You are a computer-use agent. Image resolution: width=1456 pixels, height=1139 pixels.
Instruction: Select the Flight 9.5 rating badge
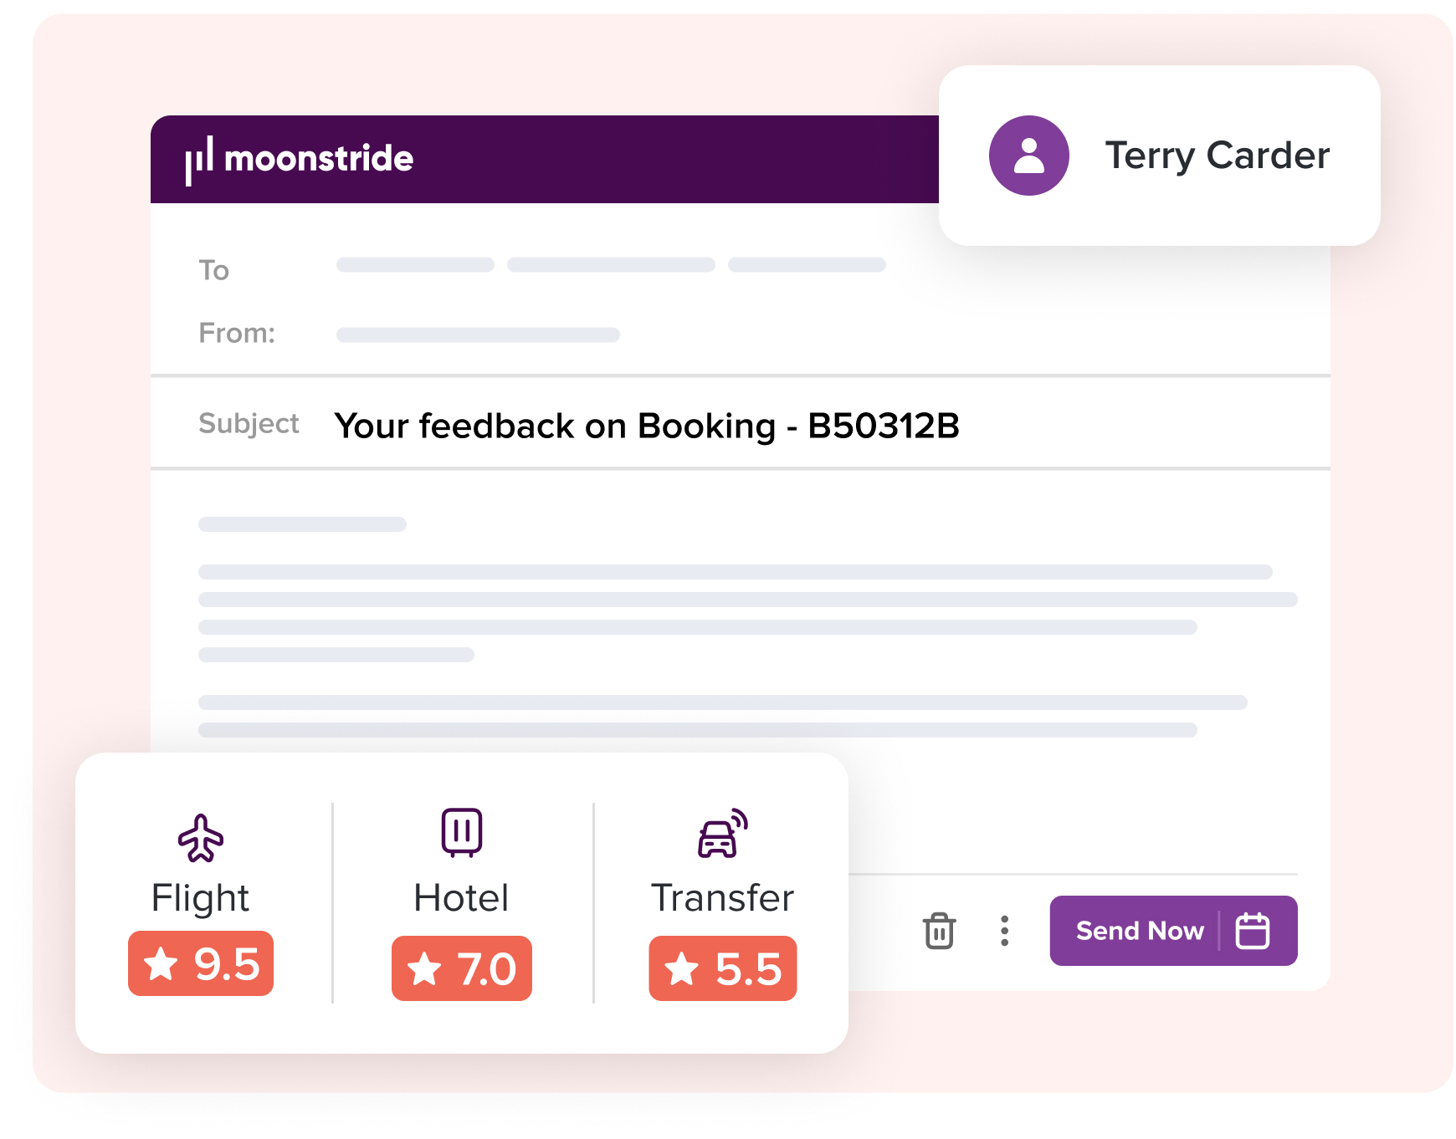[x=201, y=963]
